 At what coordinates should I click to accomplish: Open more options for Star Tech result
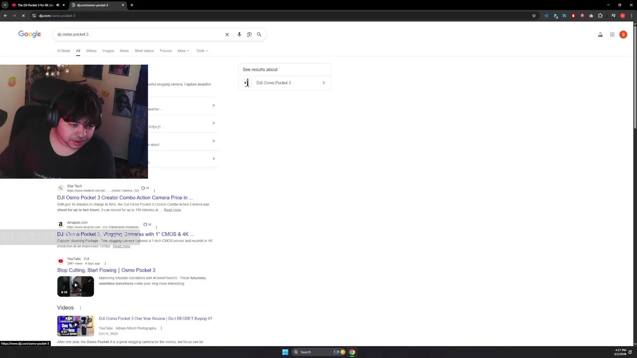pos(154,190)
